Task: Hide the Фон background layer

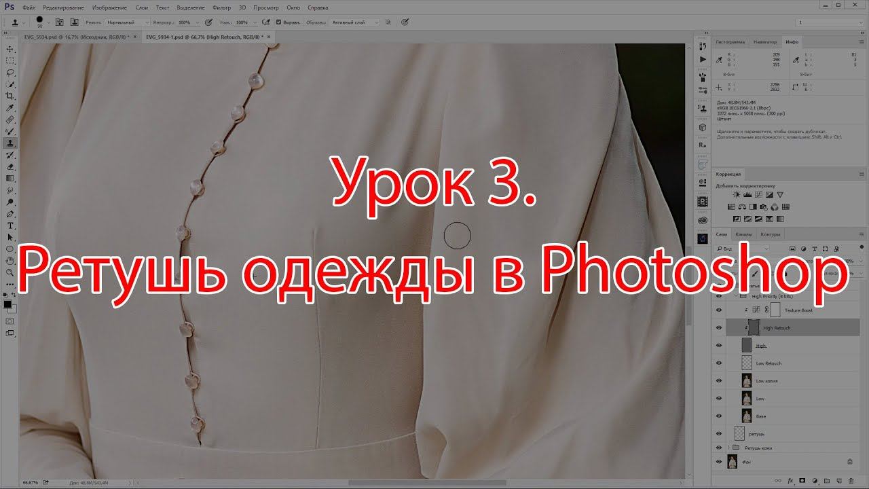Action: (719, 462)
